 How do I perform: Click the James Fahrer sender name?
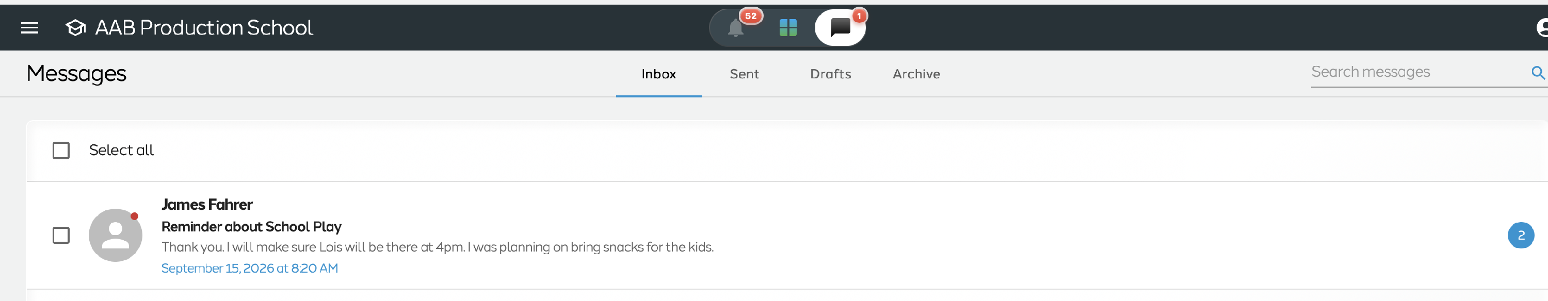[x=207, y=205]
